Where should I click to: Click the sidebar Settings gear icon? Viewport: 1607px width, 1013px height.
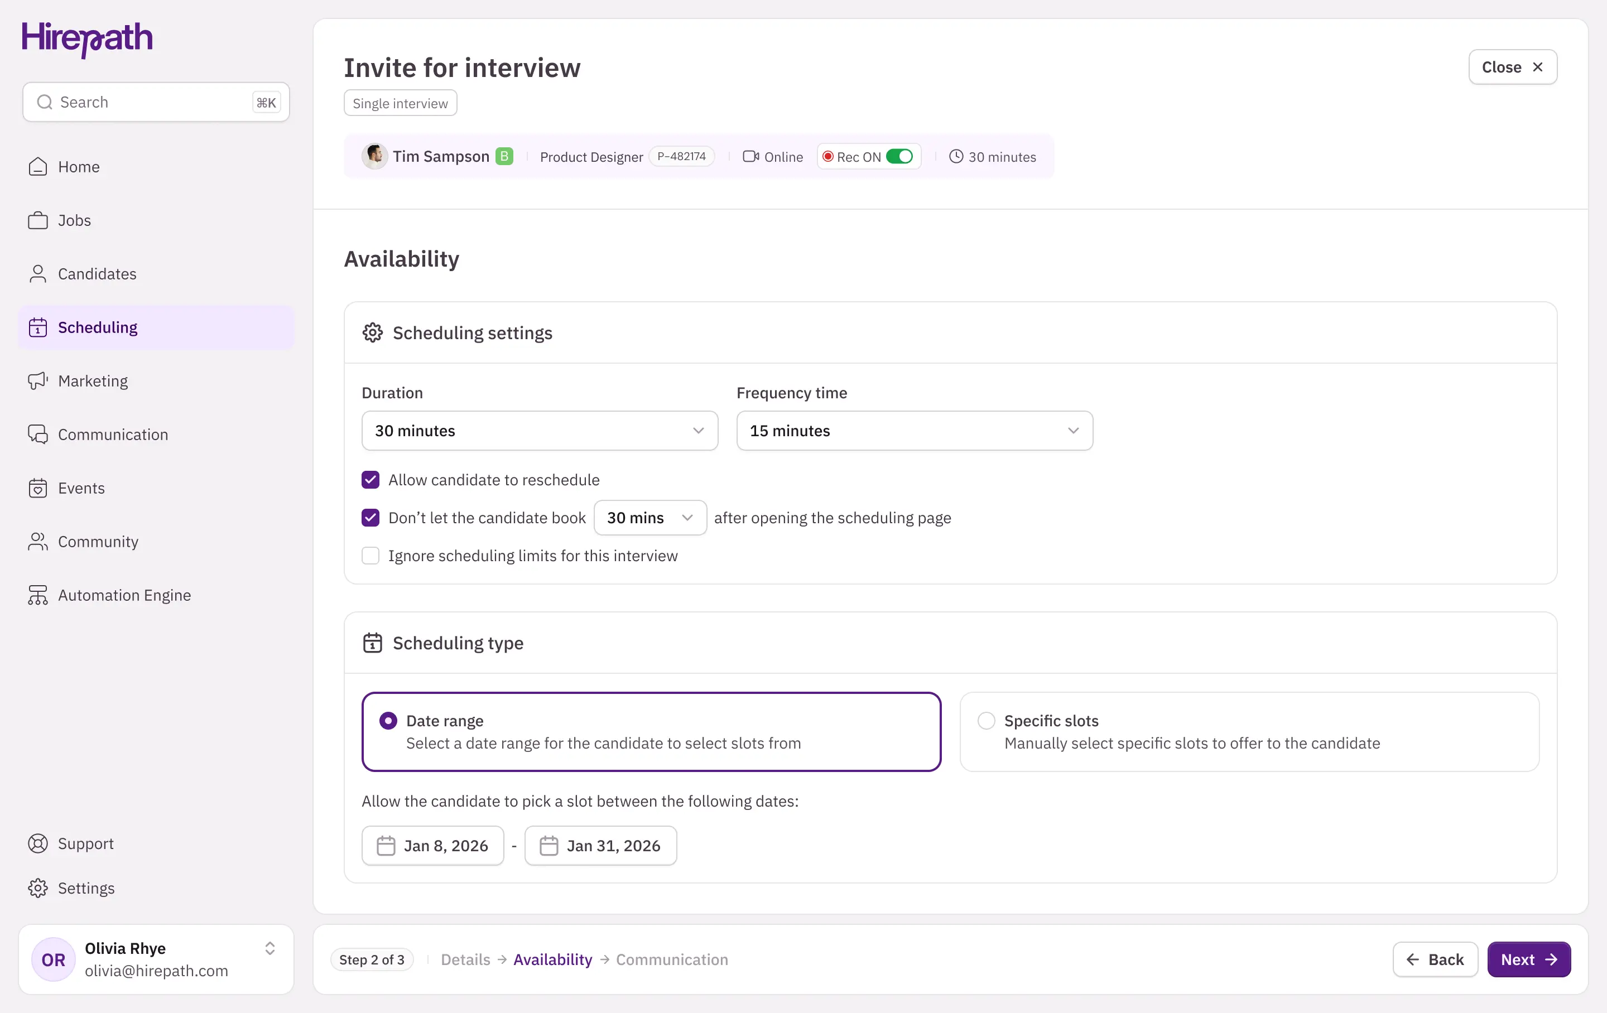[38, 888]
